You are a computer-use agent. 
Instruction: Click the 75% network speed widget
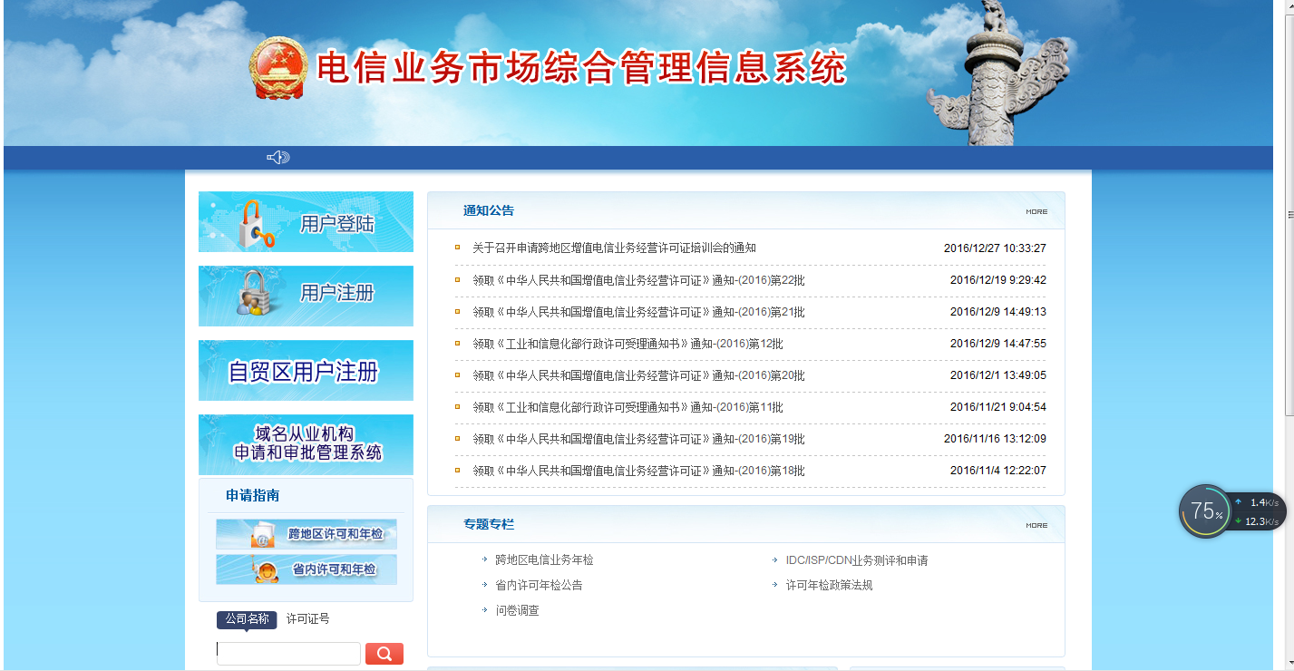(x=1205, y=511)
